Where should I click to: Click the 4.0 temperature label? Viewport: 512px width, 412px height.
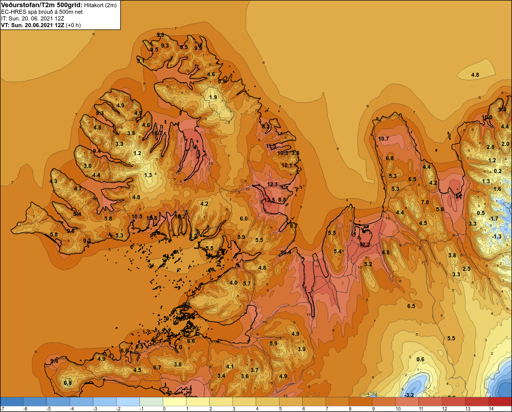[x=233, y=283]
